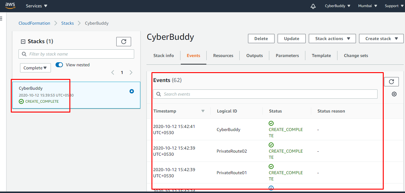405x193 pixels.
Task: Click the Delete stack button
Action: coord(261,39)
